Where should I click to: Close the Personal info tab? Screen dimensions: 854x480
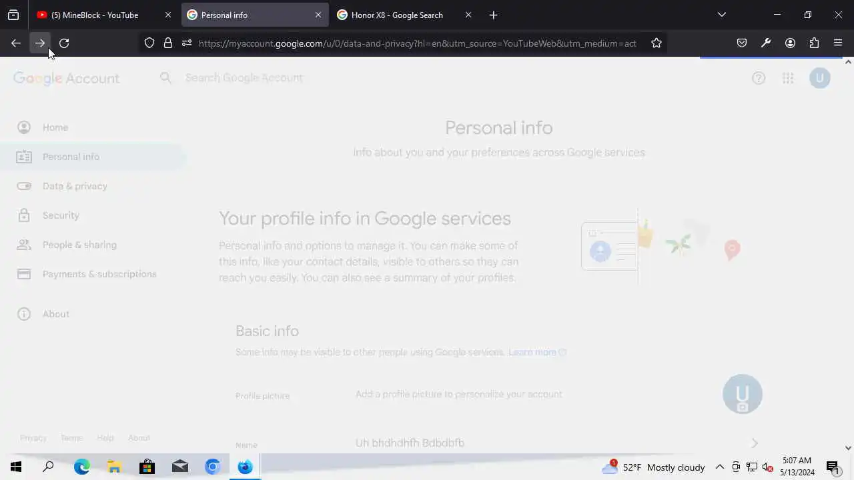pyautogui.click(x=318, y=15)
